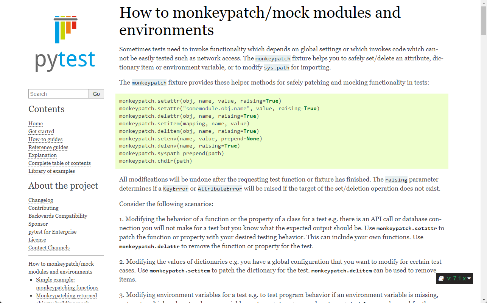487x303 pixels.
Task: Click bold monkeypatch.delattr in scenario 1
Action: 149,246
